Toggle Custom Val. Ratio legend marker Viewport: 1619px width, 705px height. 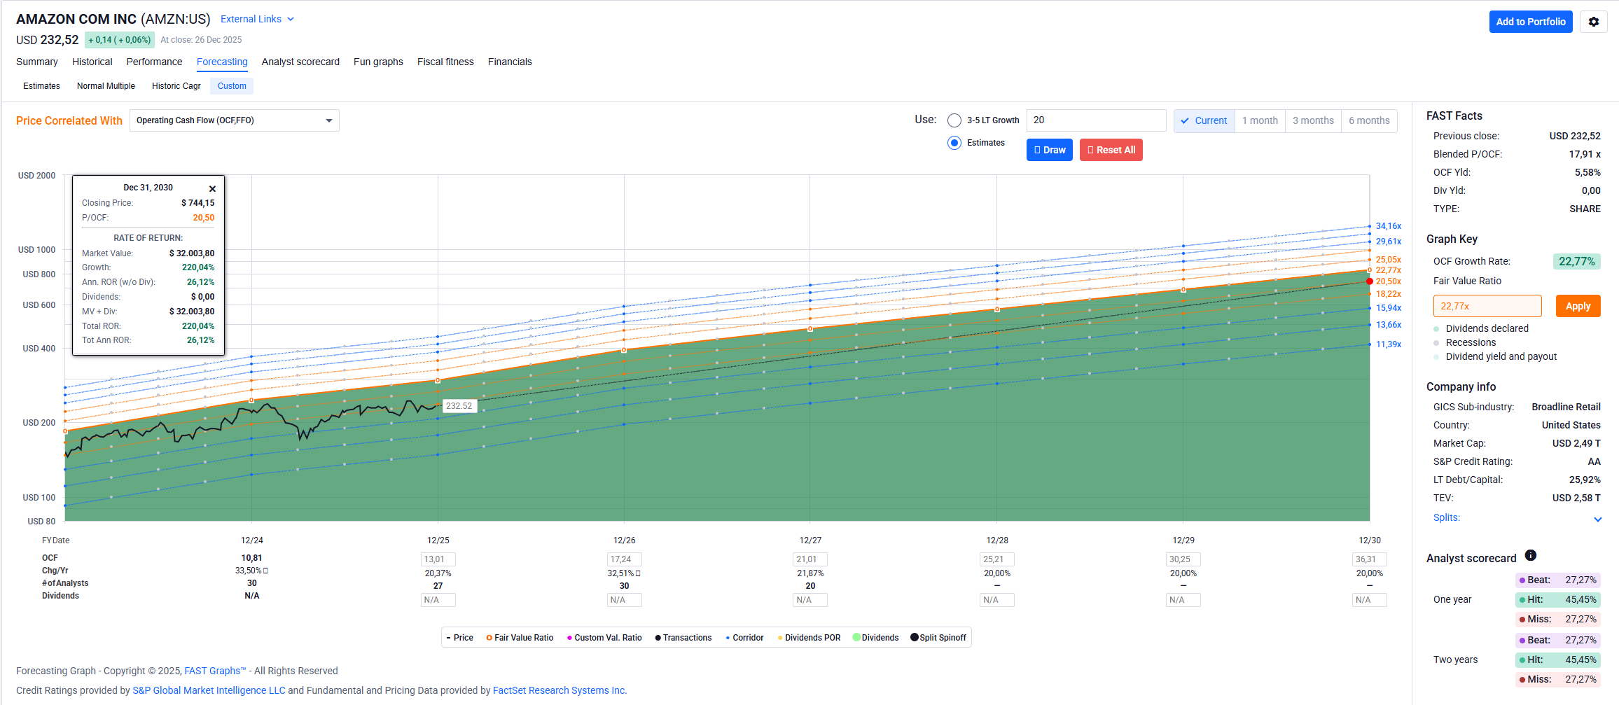[569, 638]
